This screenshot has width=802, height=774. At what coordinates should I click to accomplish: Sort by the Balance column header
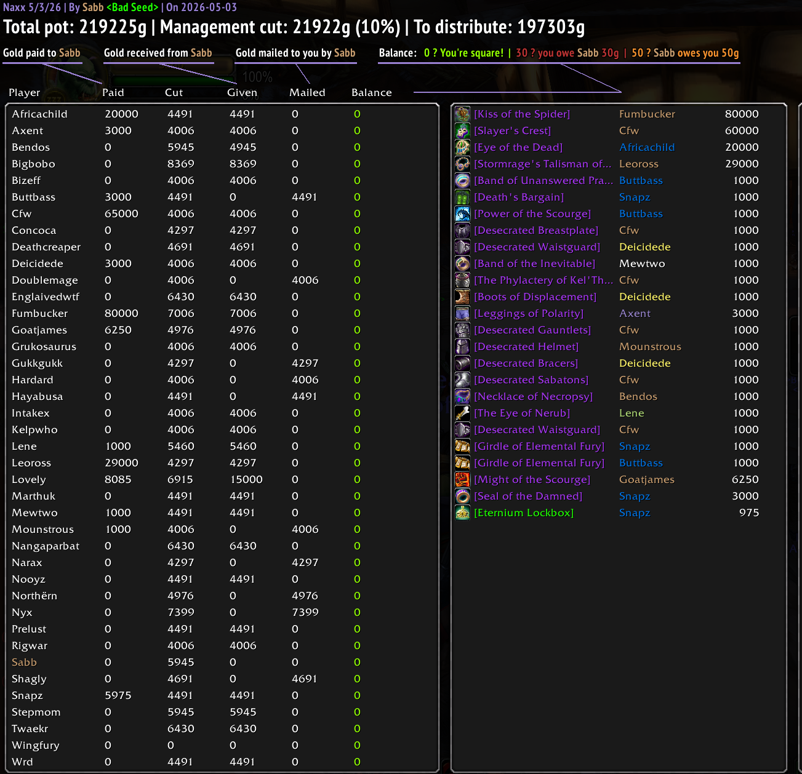[x=372, y=92]
